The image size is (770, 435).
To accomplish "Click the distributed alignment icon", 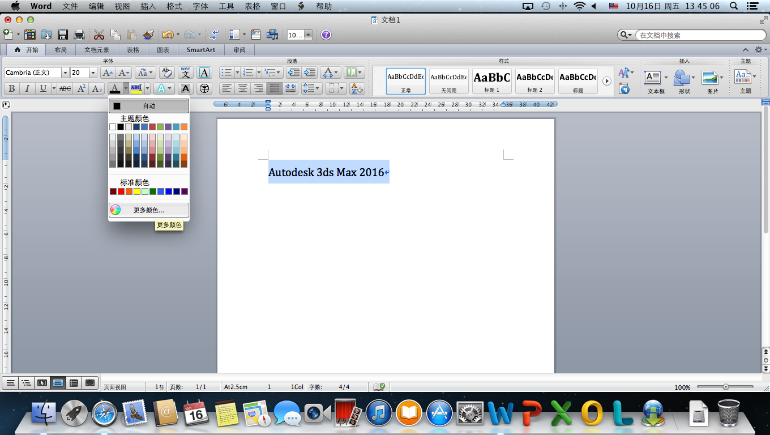I will pos(290,88).
